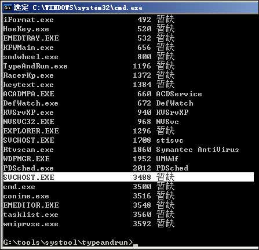Click the UMWdf service label
259x250 pixels.
click(167, 159)
